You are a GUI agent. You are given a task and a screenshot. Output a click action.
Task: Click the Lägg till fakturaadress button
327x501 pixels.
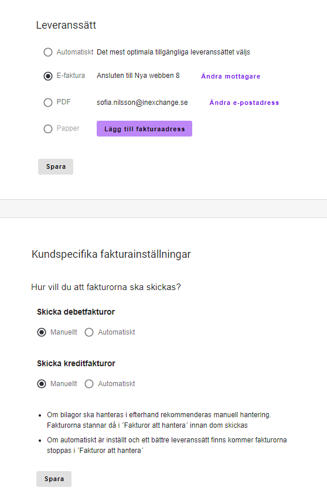click(x=145, y=129)
